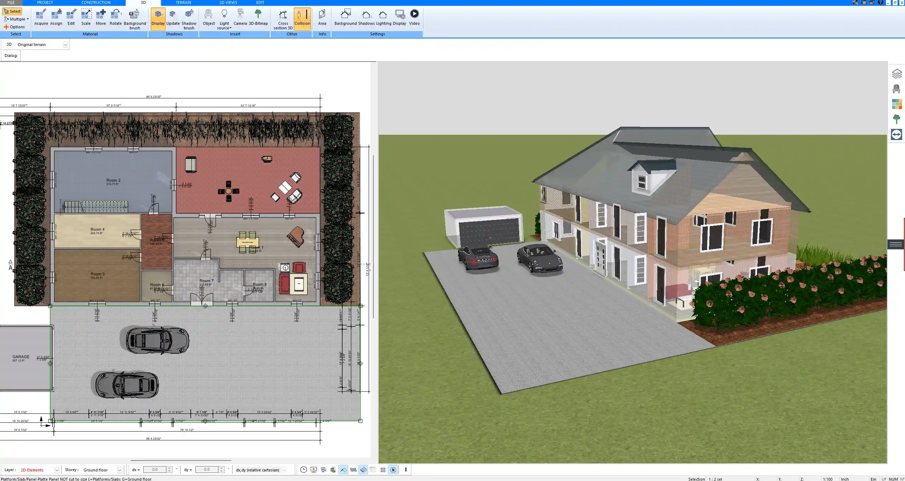Click the Room 2 label in plan
The image size is (905, 481).
(x=113, y=180)
